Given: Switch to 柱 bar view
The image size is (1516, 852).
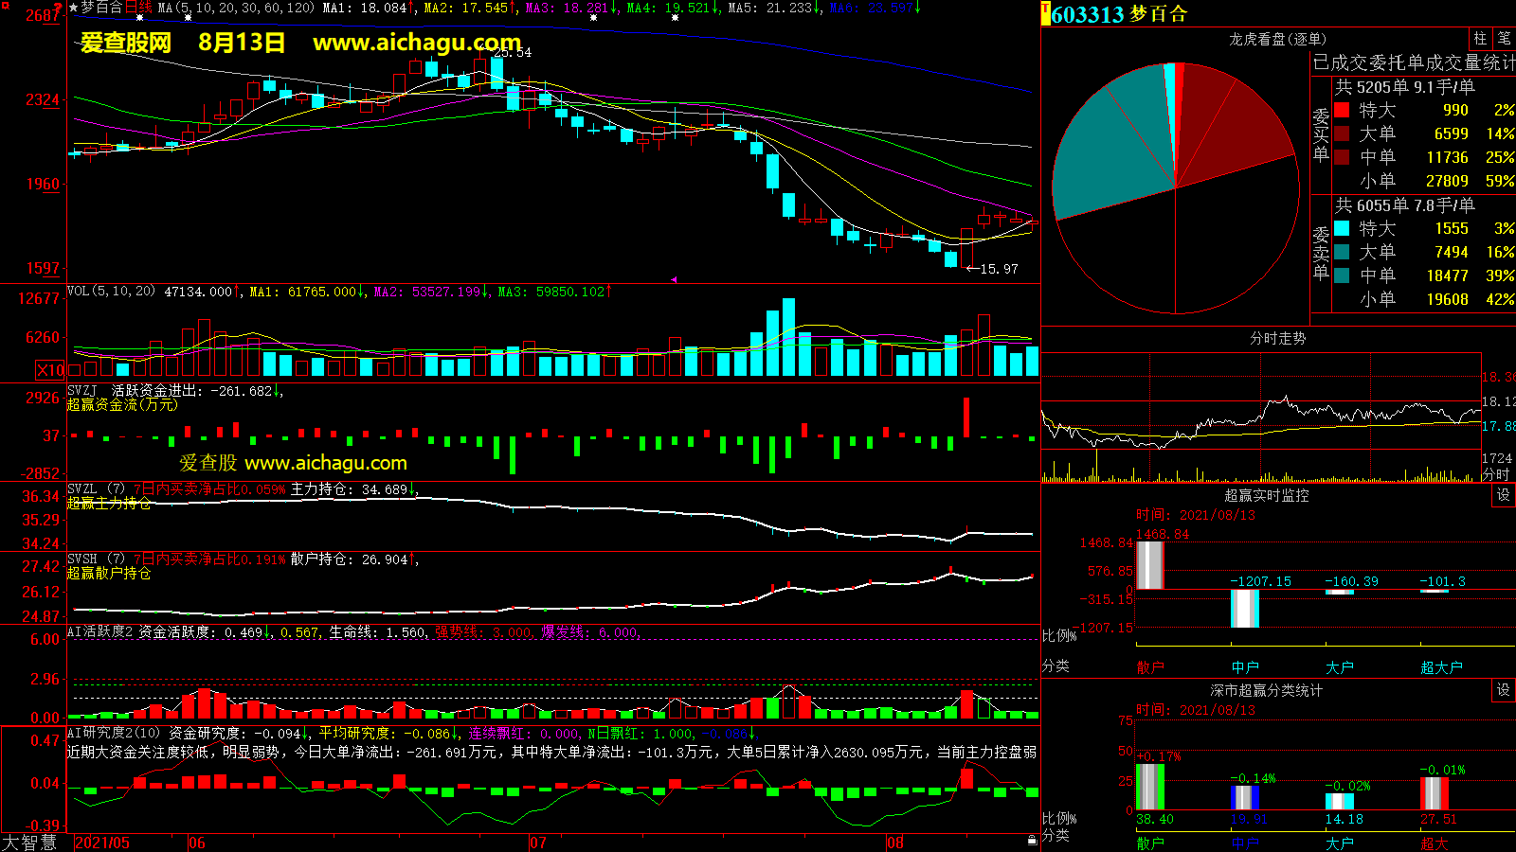Looking at the screenshot, I should [1480, 39].
